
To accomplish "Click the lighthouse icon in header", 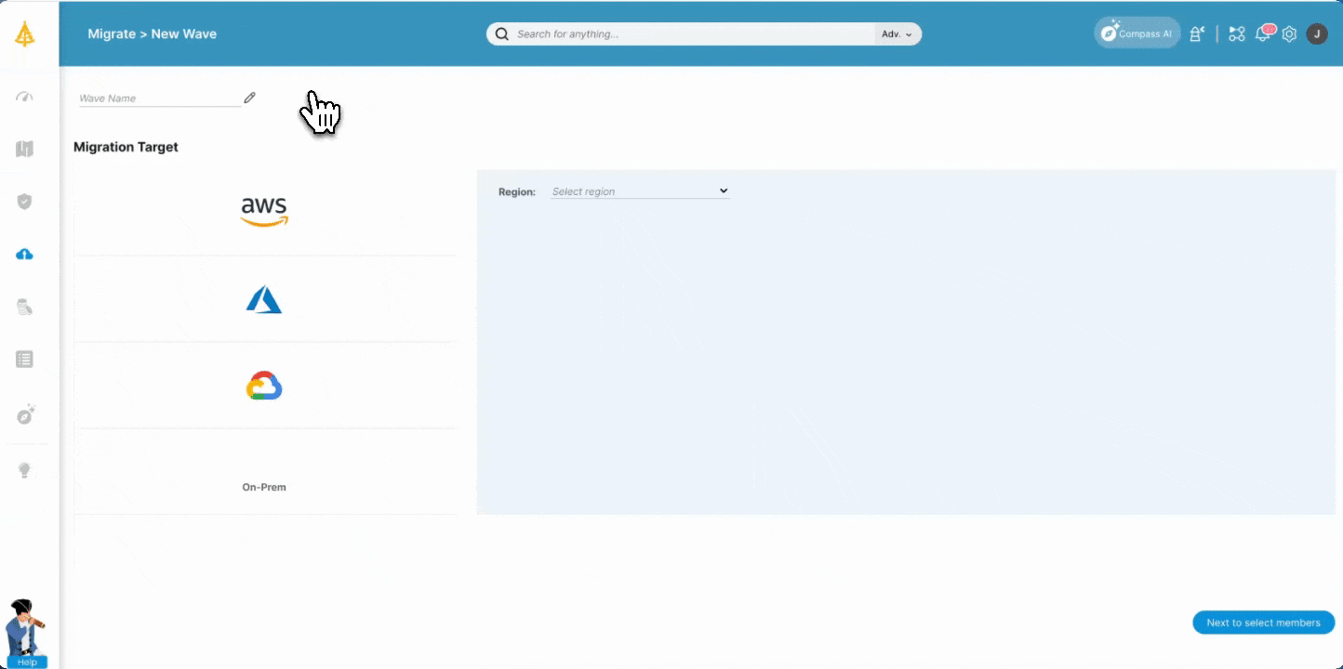I will point(1198,34).
